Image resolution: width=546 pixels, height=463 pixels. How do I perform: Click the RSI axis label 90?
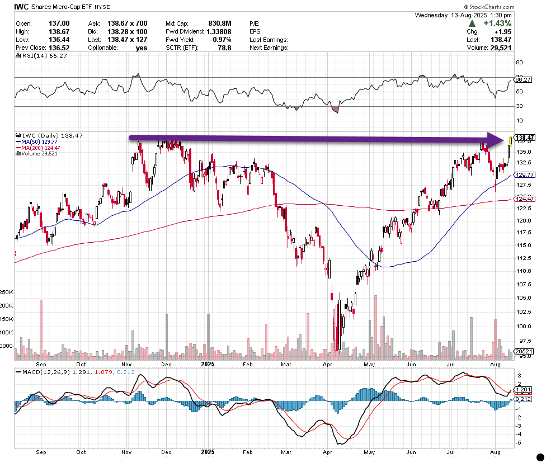519,62
